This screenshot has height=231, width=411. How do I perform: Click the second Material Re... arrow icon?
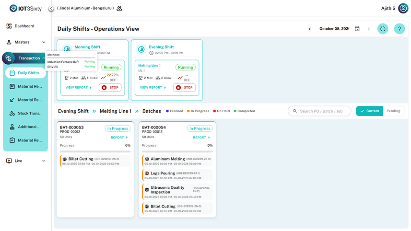[12, 100]
